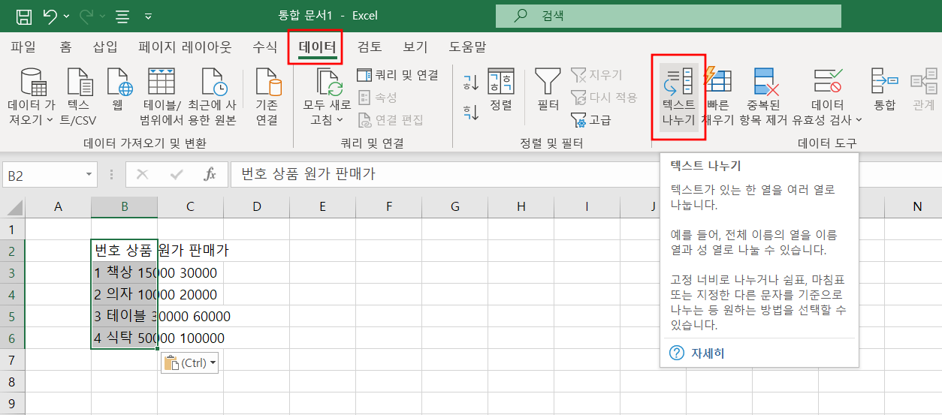Viewport: 942px width, 415px height.
Task: Click the 텍스트 나누기 button
Action: click(x=678, y=97)
